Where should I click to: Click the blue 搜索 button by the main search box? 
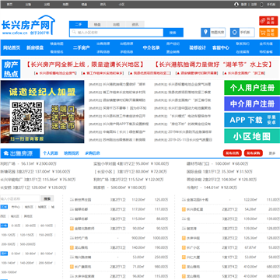click(173, 33)
